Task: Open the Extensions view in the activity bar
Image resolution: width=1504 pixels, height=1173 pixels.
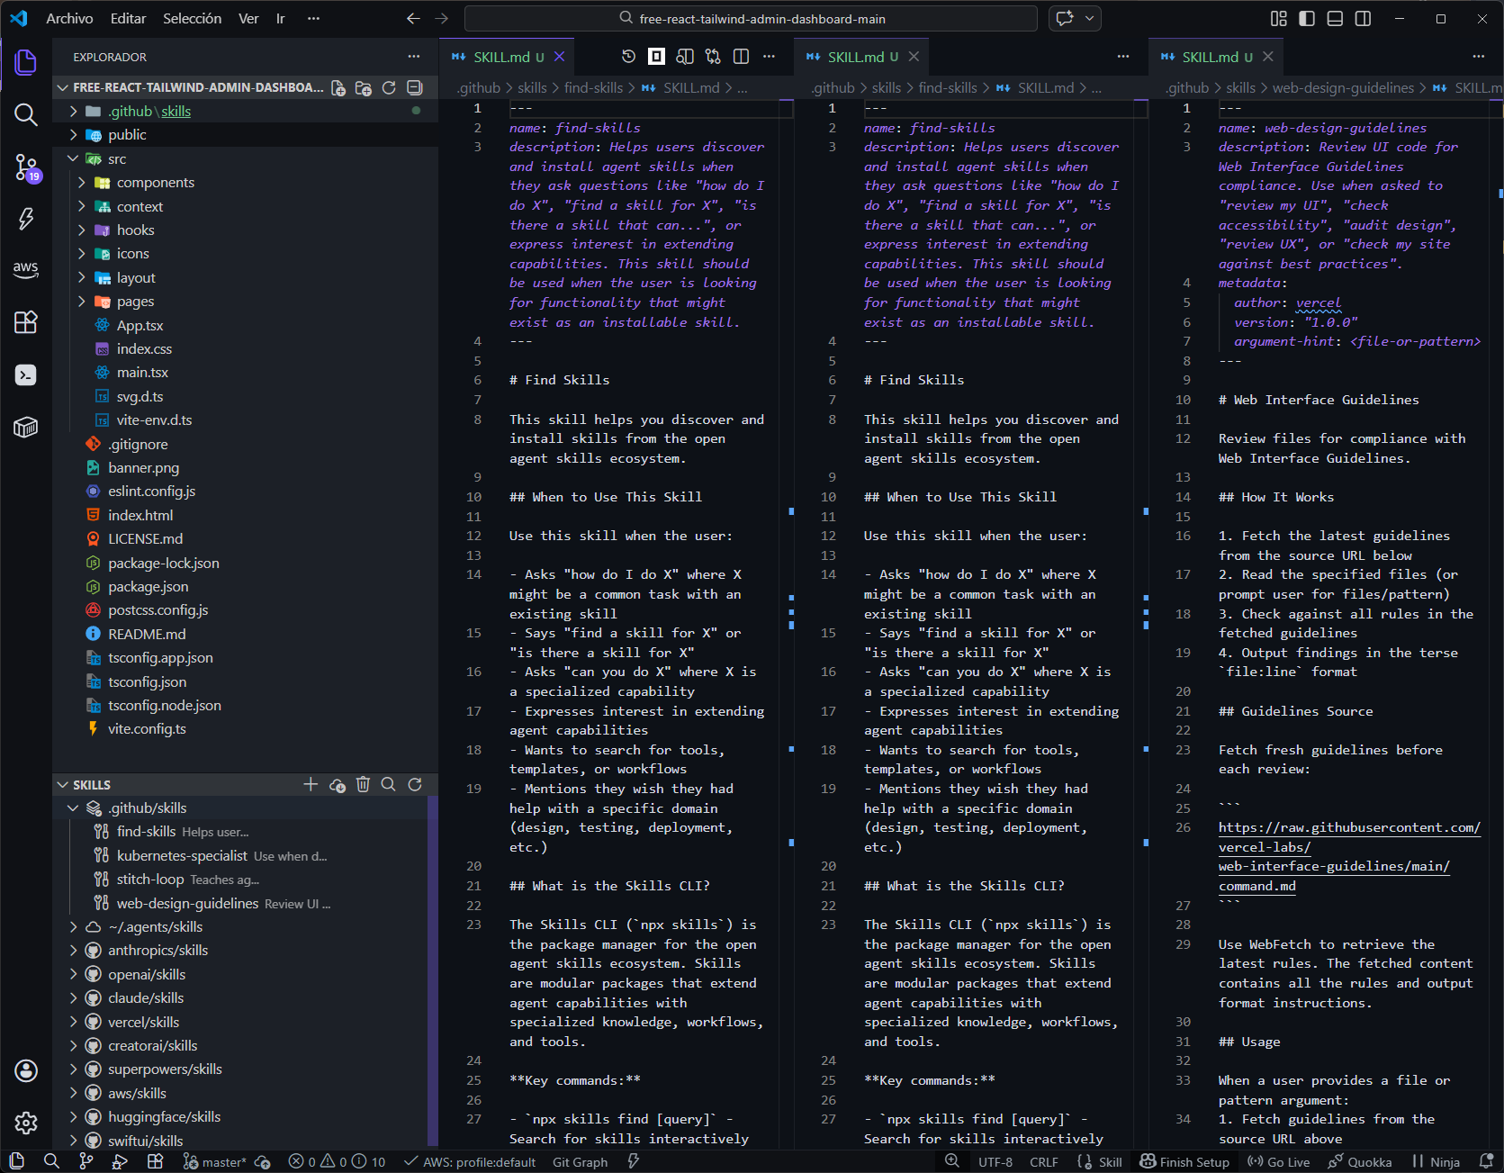Action: click(x=26, y=321)
